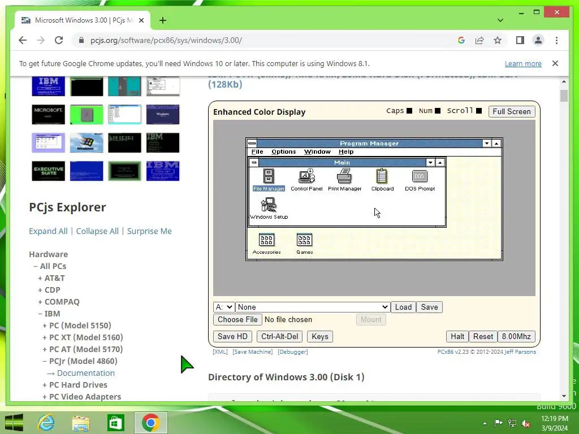Open the drive A: dropdown
579x434 pixels.
(224, 307)
